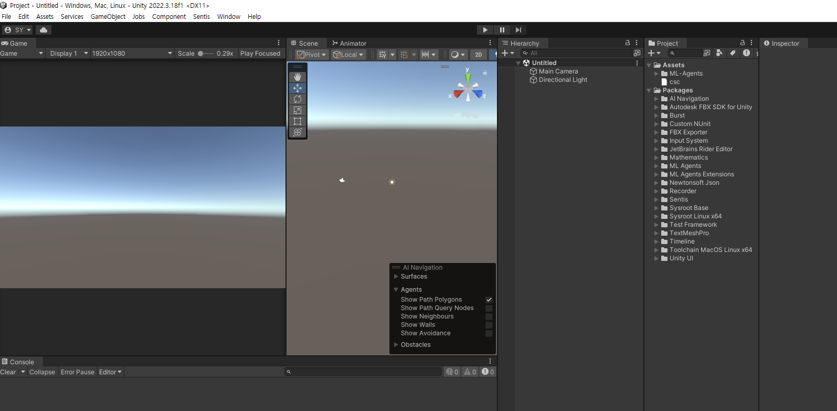Enable Show Walls checkbox
The image size is (837, 411).
point(489,325)
